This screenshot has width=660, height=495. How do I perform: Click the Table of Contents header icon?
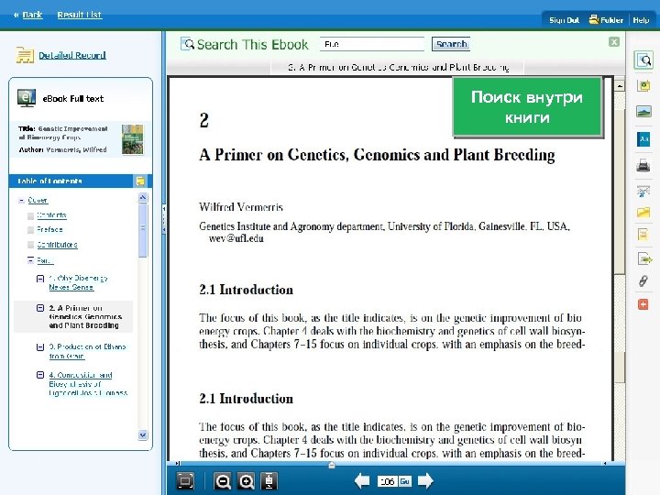point(140,181)
